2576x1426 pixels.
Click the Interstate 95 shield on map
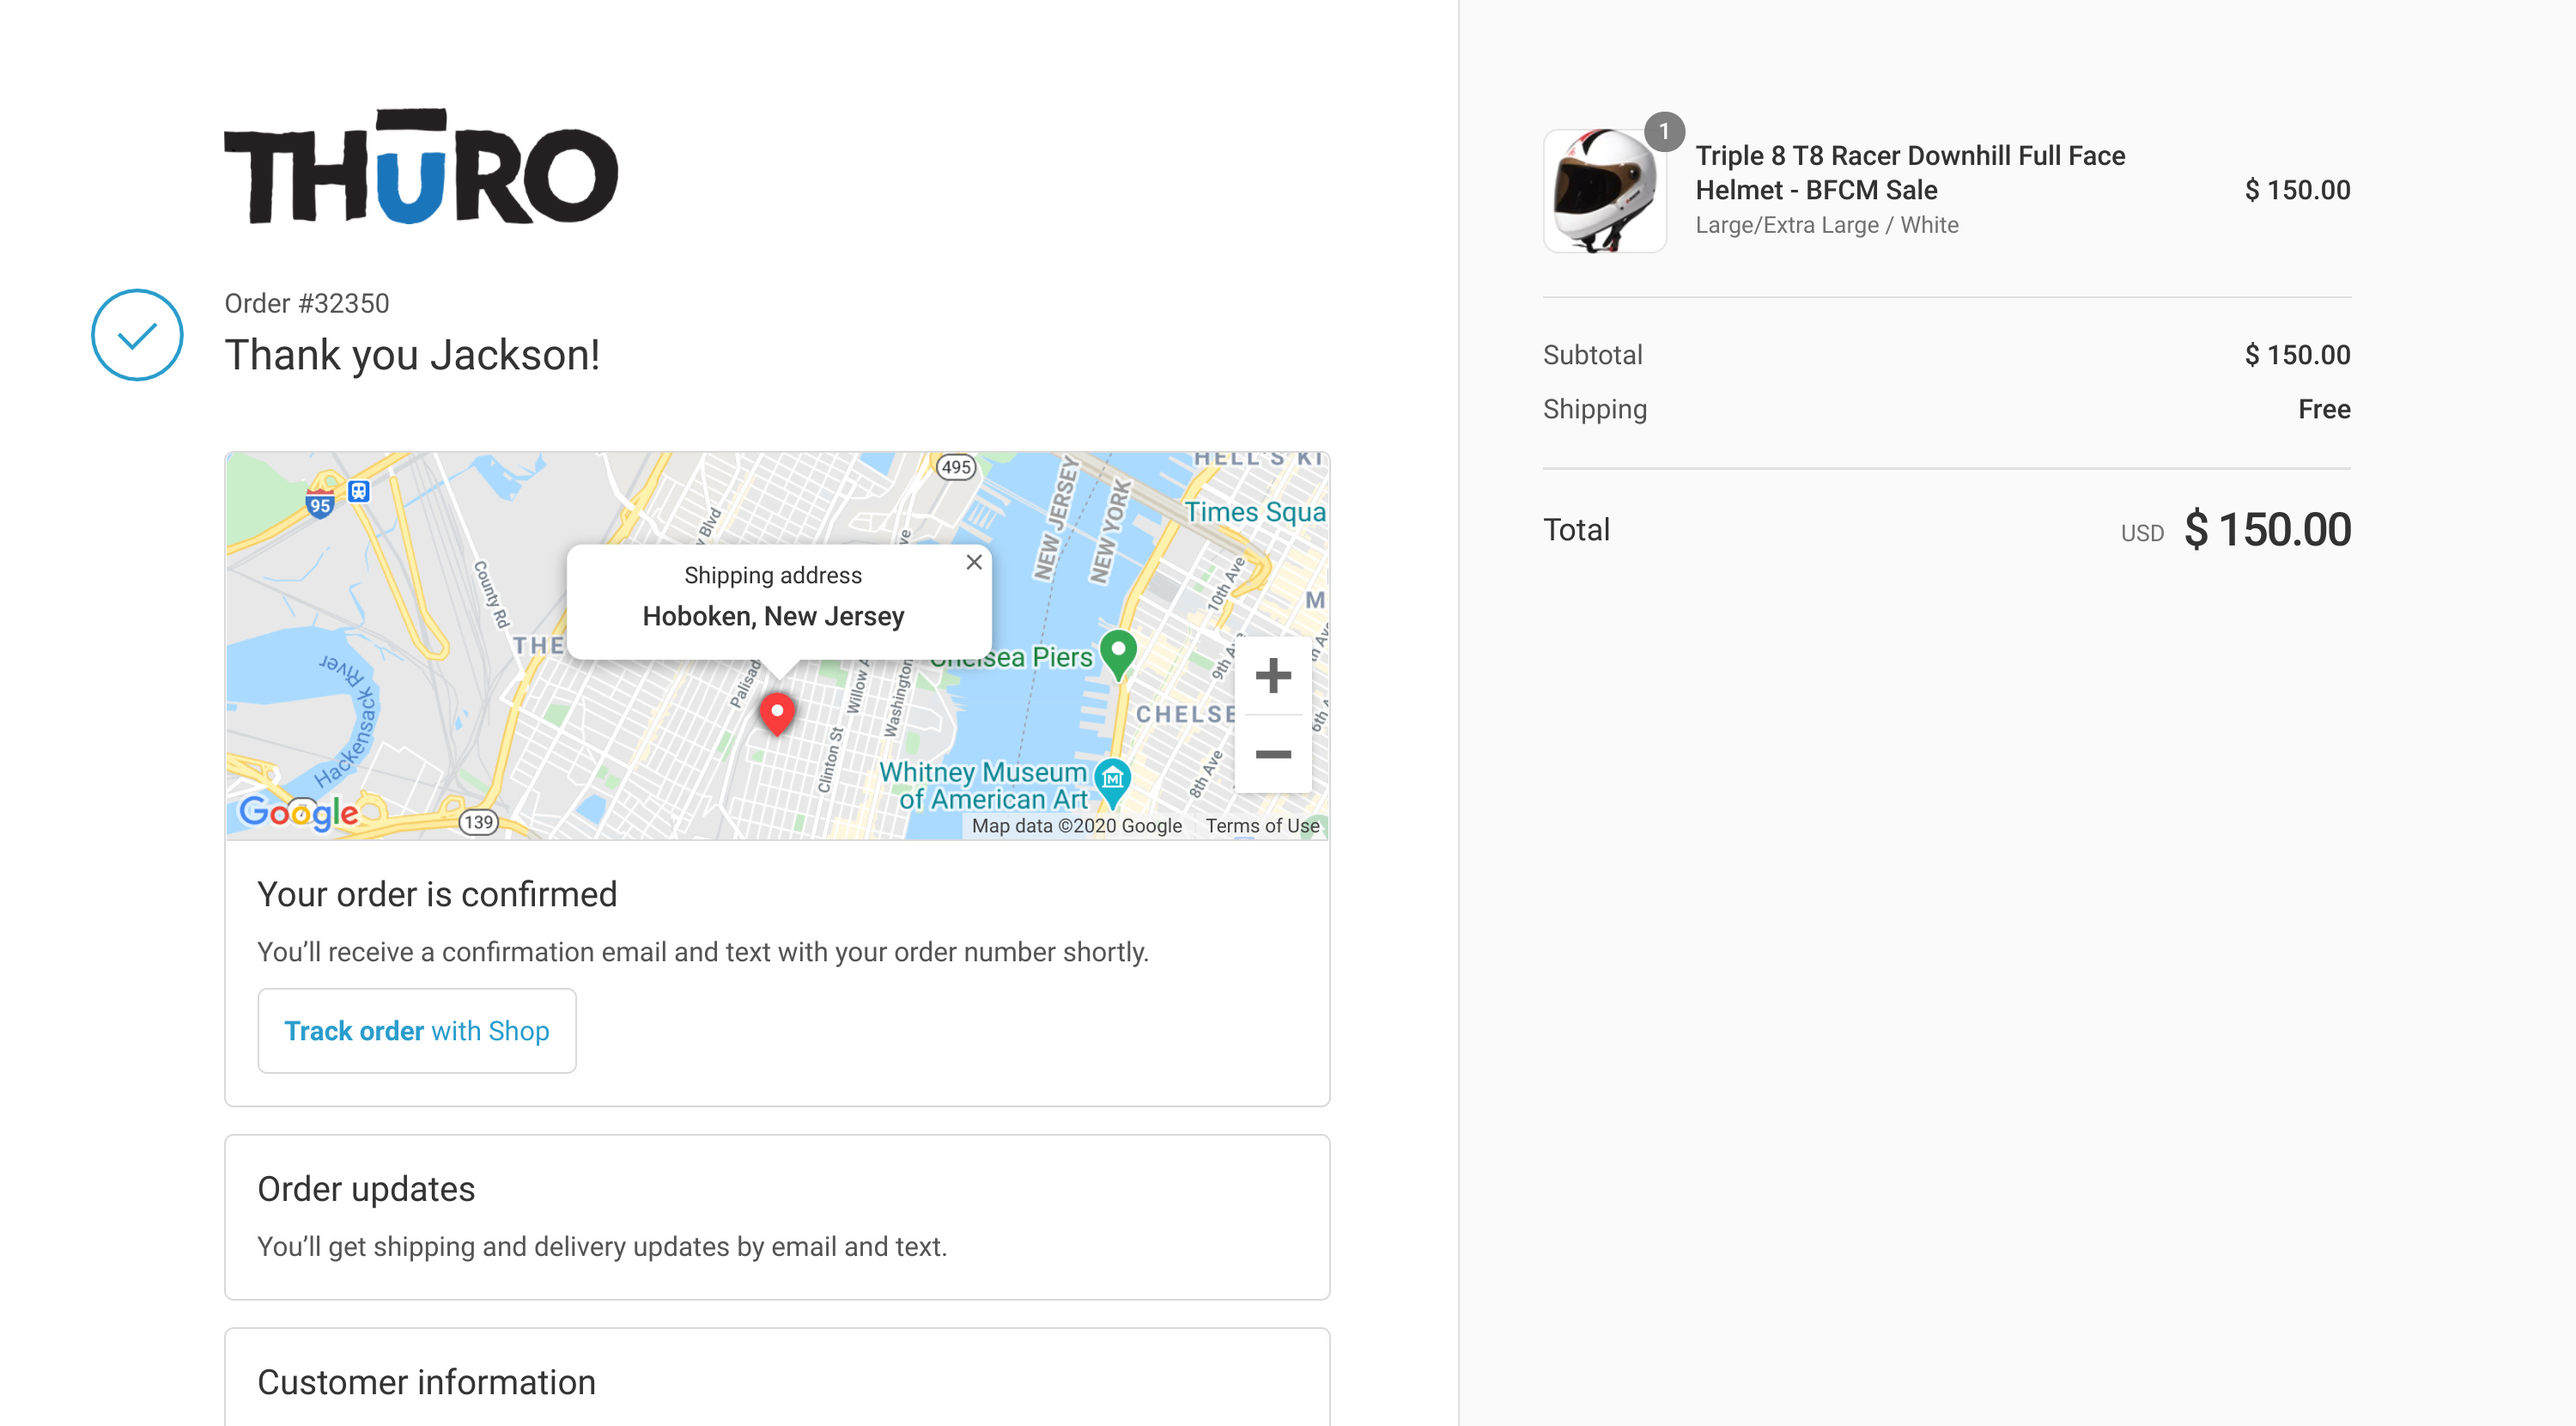(x=320, y=503)
